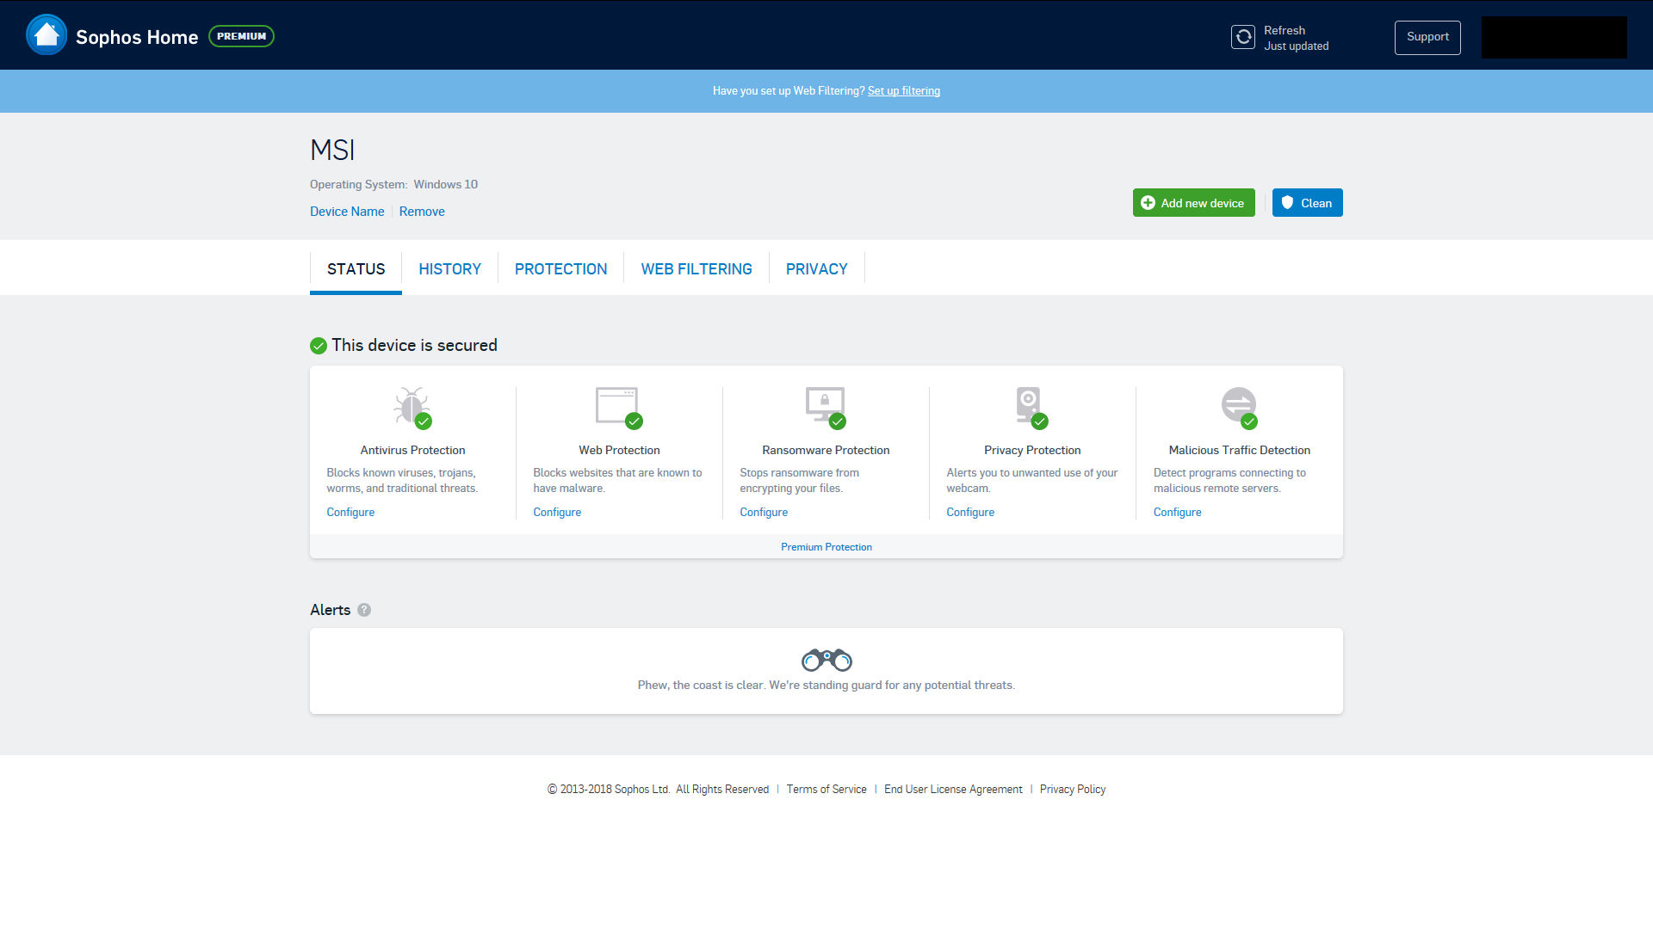The image size is (1653, 929).
Task: Open the Support button
Action: point(1427,37)
